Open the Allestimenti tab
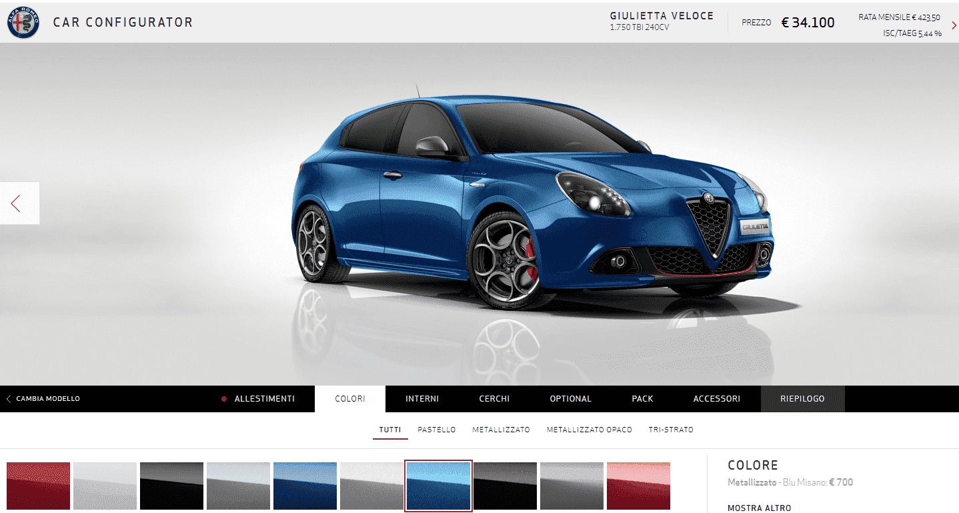Viewport: 959px width, 513px height. click(263, 399)
